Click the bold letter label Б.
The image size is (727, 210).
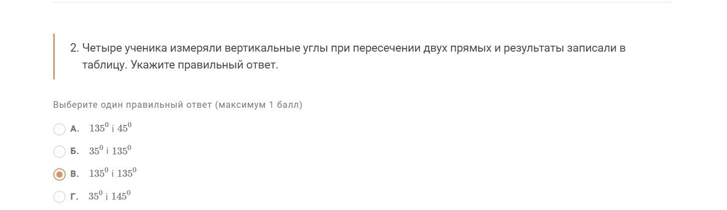click(x=75, y=151)
